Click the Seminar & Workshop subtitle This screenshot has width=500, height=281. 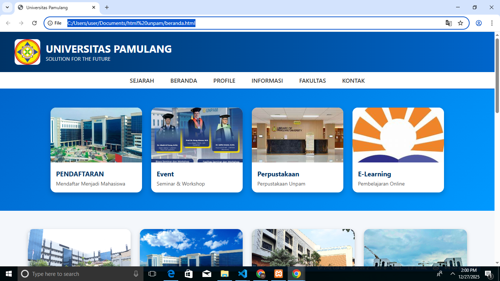click(x=181, y=184)
